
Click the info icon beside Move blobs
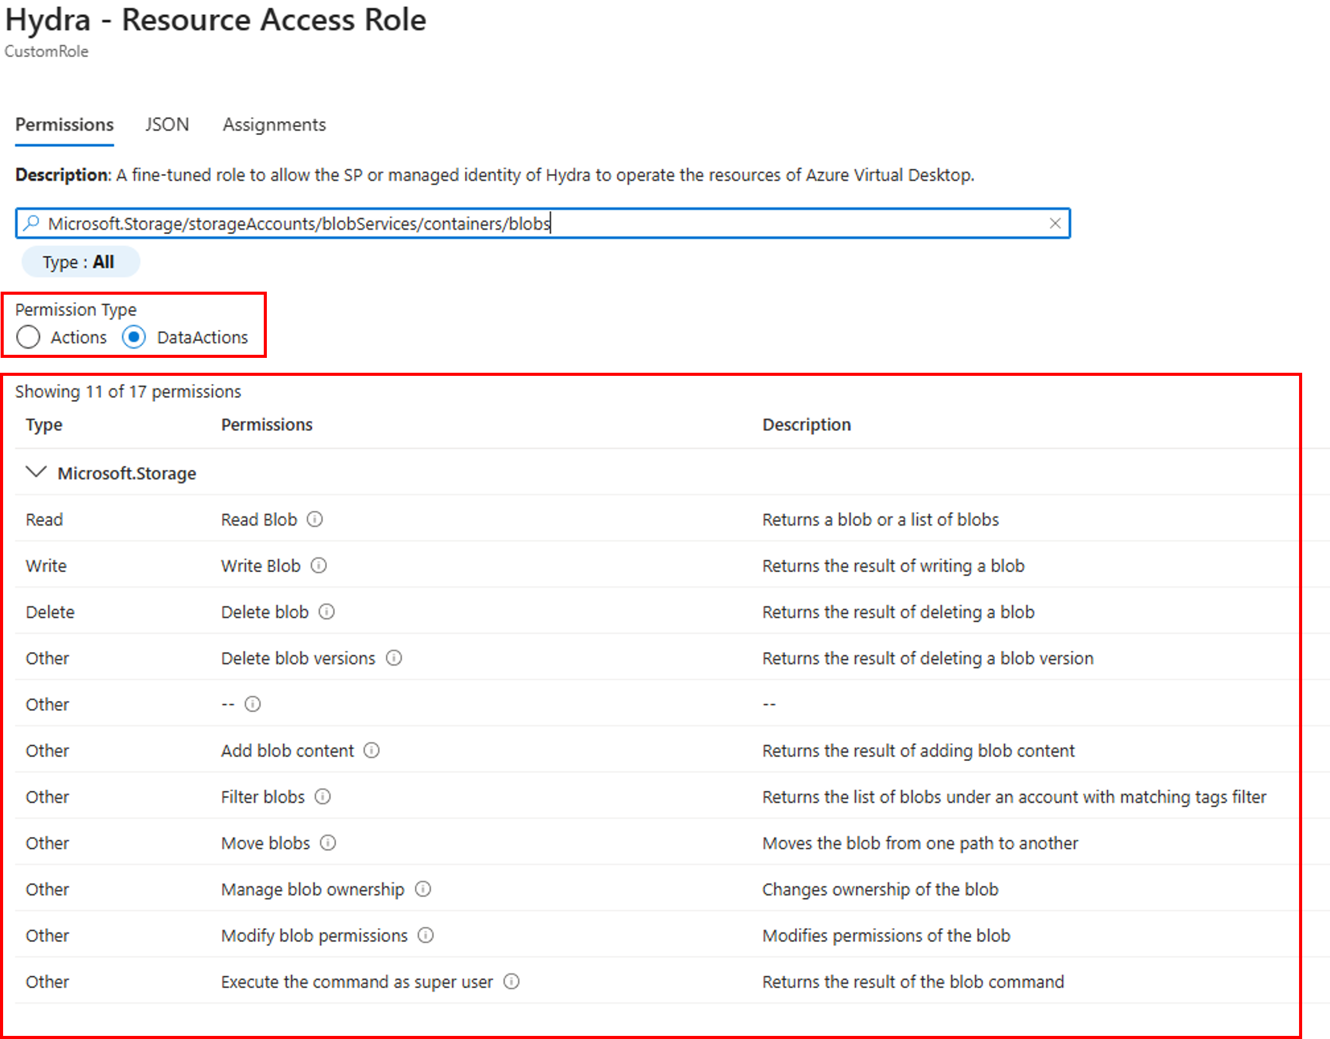[x=328, y=843]
